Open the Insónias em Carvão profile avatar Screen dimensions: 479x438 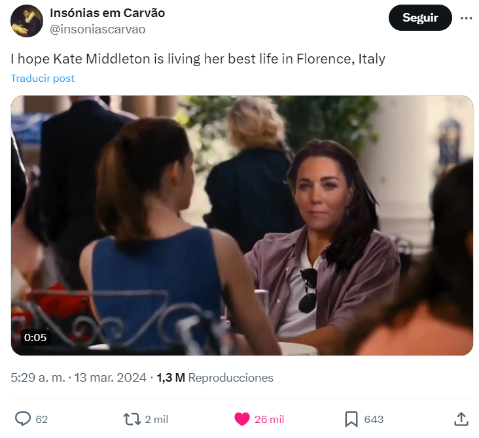tap(27, 21)
